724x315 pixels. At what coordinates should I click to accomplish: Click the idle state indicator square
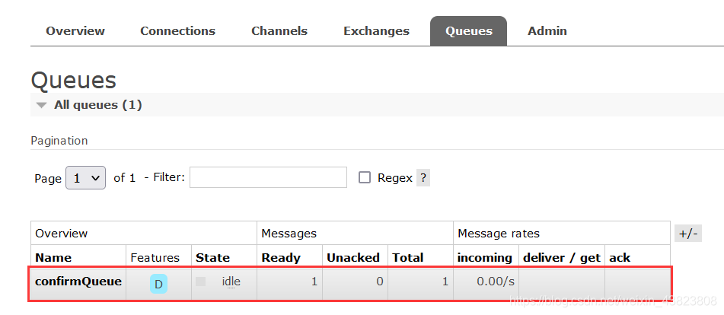click(x=201, y=282)
